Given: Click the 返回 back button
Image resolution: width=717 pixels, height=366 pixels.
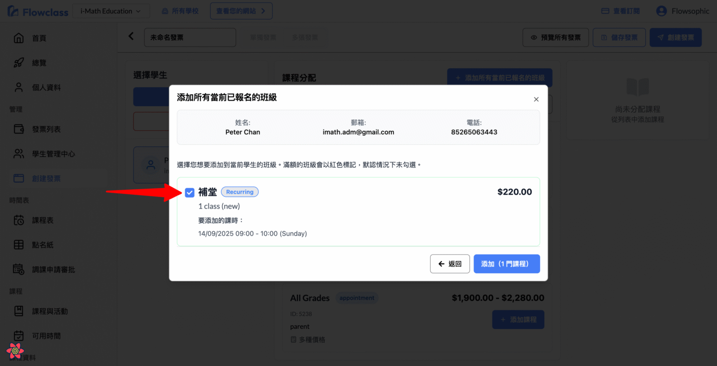Looking at the screenshot, I should 450,264.
